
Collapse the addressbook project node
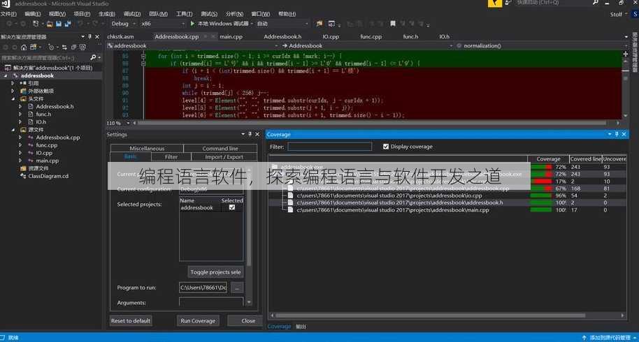click(6, 75)
